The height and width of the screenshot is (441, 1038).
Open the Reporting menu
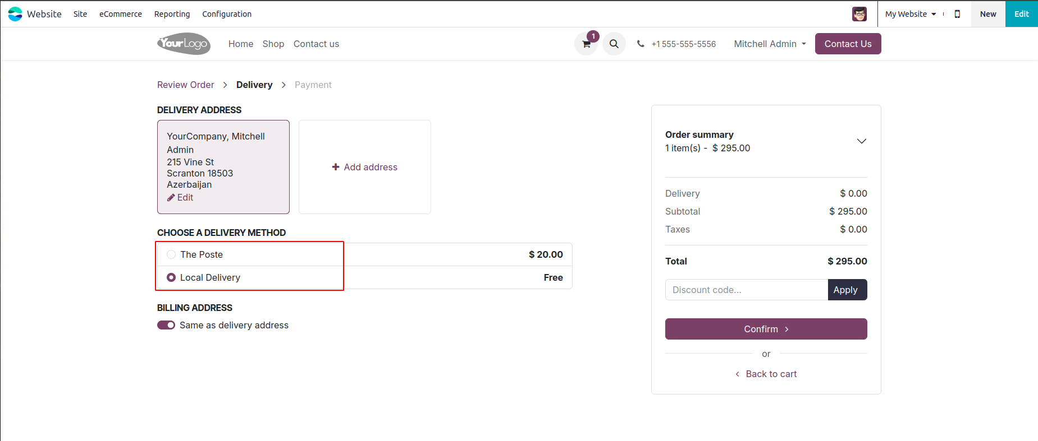172,14
